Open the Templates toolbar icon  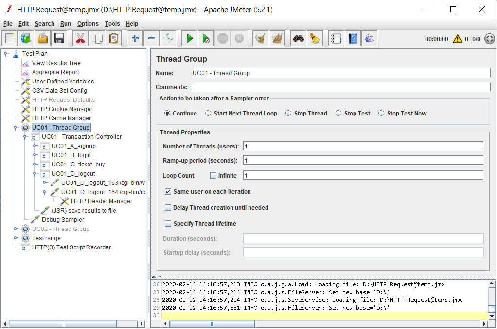(26, 39)
